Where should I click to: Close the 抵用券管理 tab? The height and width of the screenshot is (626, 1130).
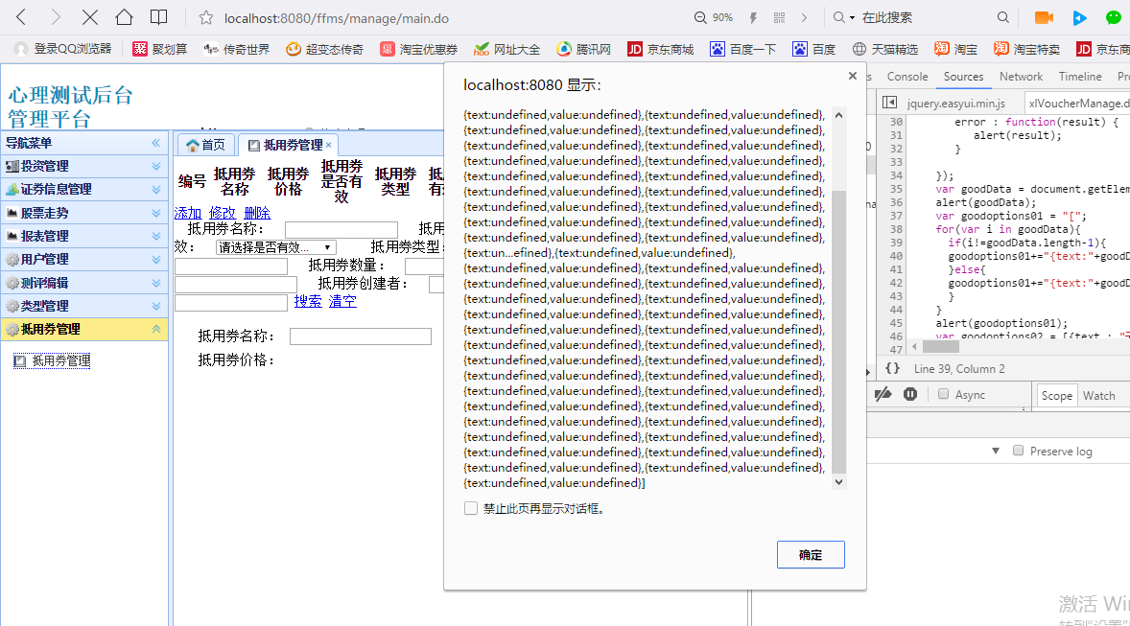[329, 145]
